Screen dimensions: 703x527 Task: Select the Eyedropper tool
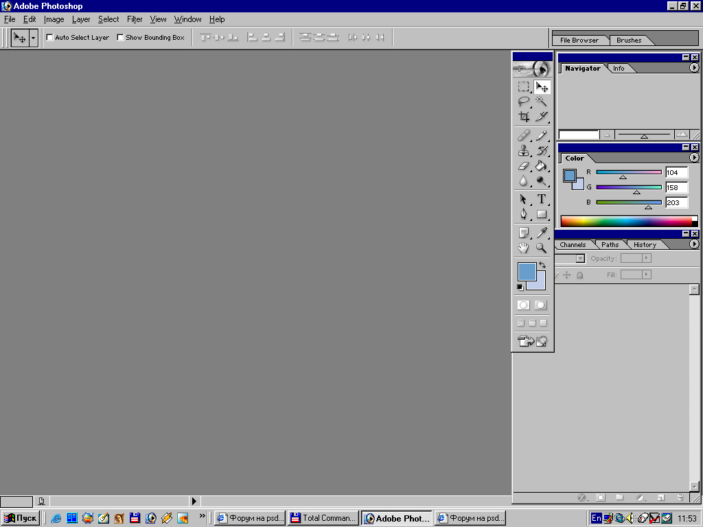[x=542, y=233]
